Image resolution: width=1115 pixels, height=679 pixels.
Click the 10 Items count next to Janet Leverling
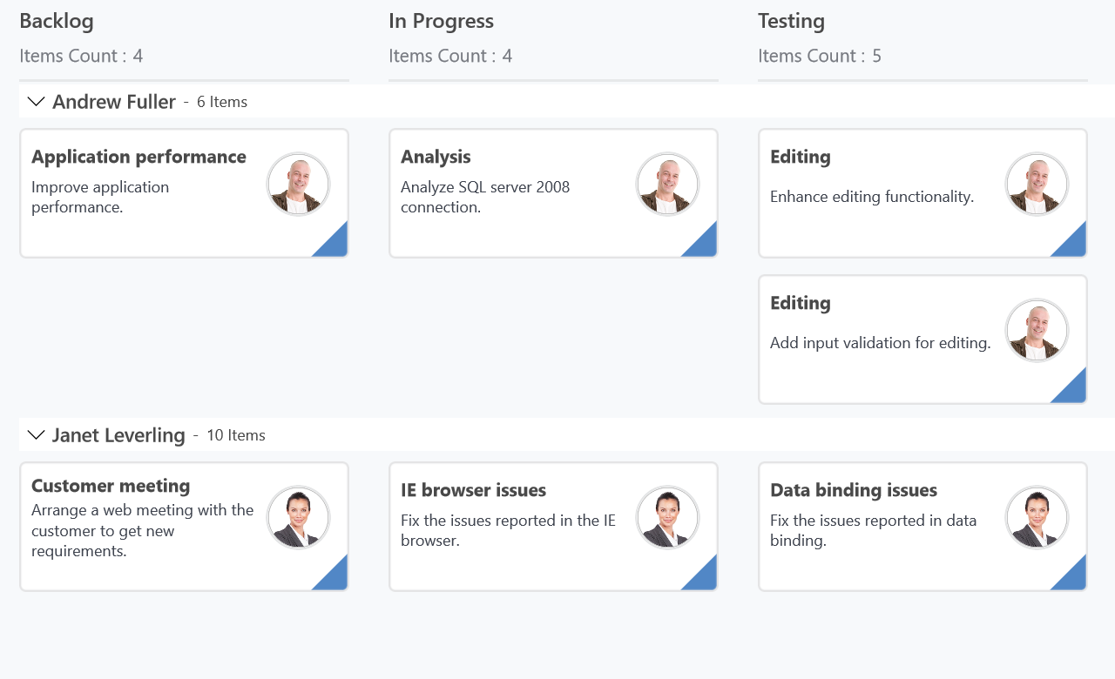(235, 434)
